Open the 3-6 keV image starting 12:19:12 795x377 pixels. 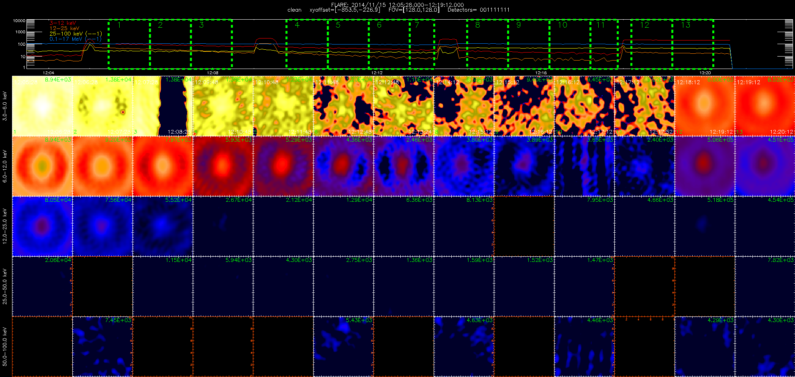coord(765,106)
